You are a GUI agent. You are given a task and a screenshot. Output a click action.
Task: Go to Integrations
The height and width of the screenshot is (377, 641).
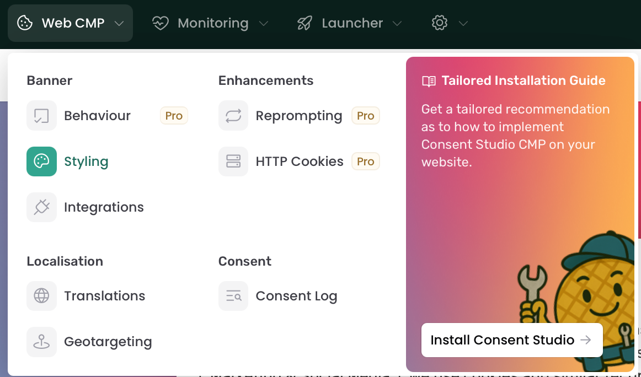point(108,207)
